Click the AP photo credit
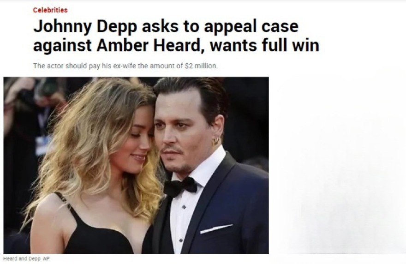The image size is (406, 264). pyautogui.click(x=46, y=258)
